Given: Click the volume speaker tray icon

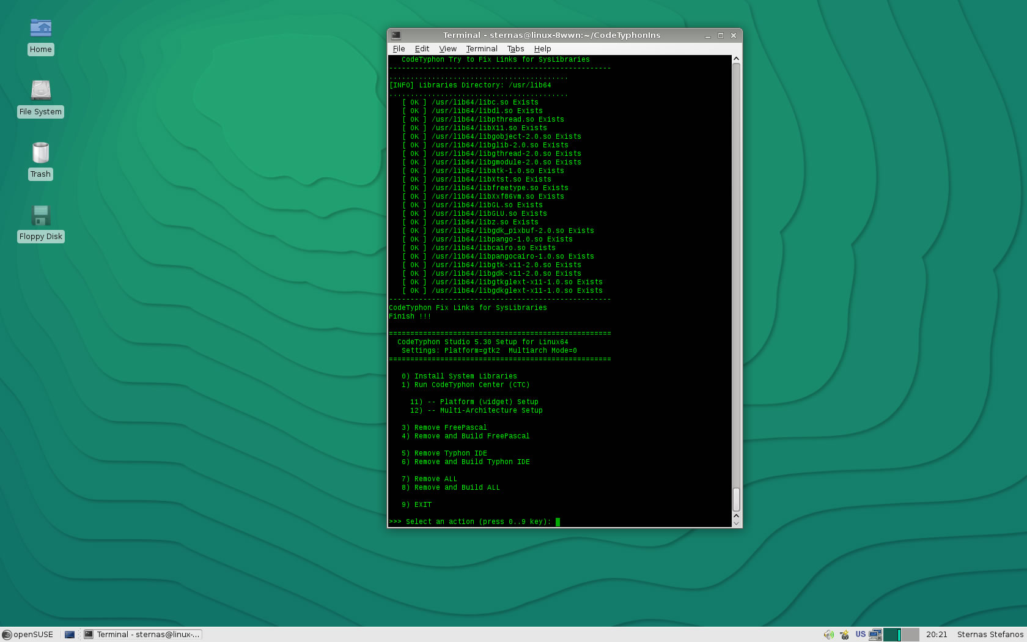Looking at the screenshot, I should (x=828, y=635).
